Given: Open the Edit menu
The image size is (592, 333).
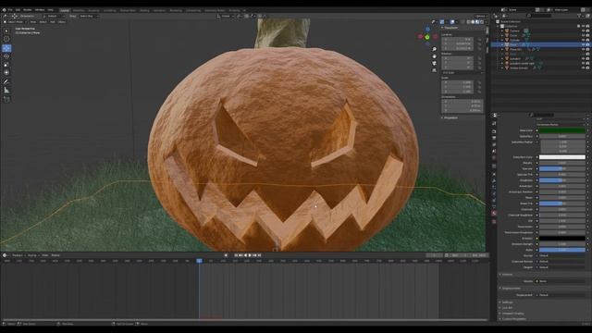Looking at the screenshot, I should click(x=18, y=10).
